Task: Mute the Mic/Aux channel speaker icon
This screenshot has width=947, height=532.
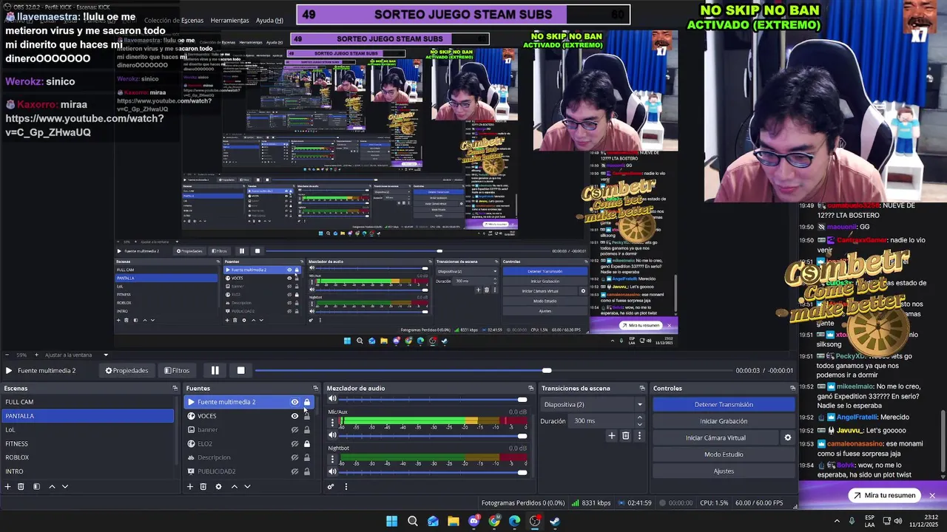Action: point(332,436)
